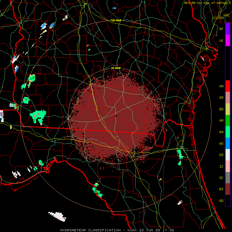
Task: Click the "DS" legend label text
Action: tap(221, 155)
